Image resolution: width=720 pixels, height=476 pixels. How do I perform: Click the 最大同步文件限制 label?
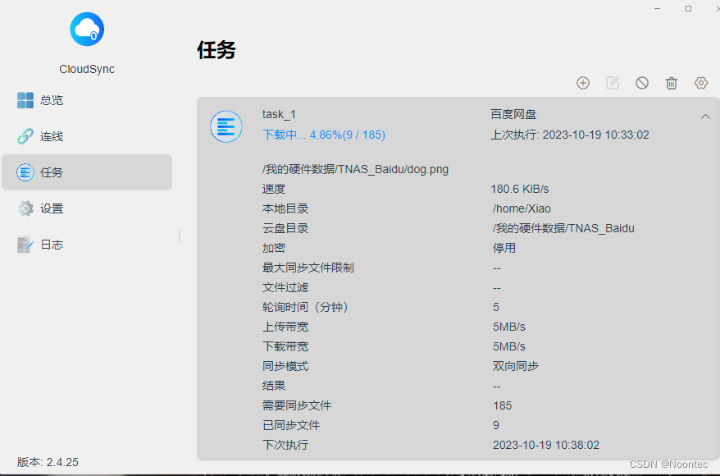(x=308, y=268)
